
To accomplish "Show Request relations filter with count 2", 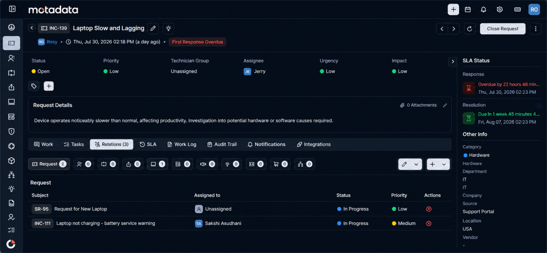I will pos(49,164).
